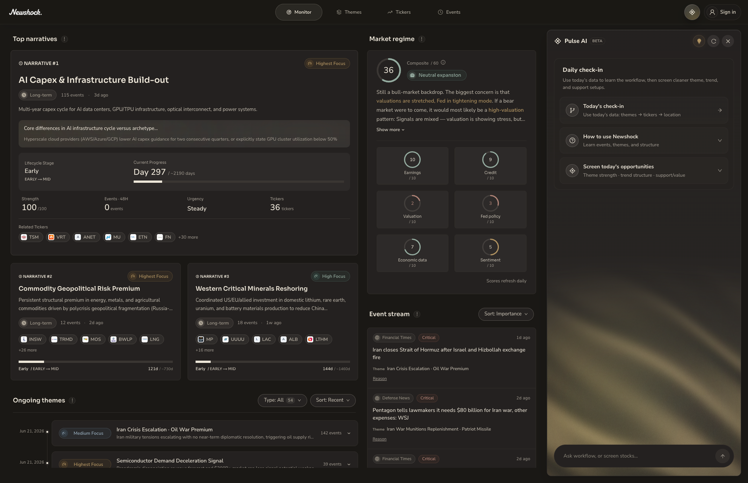Click the Valuation score gauge

click(412, 203)
